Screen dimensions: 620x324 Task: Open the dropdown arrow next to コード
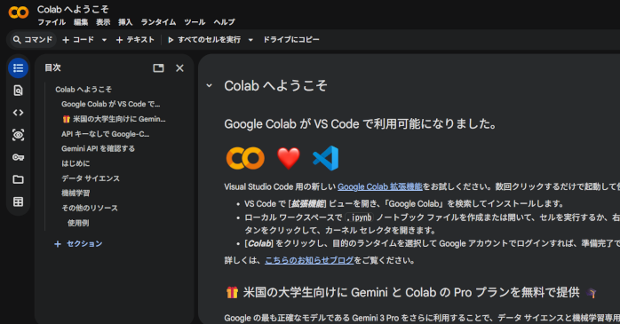[x=104, y=40]
